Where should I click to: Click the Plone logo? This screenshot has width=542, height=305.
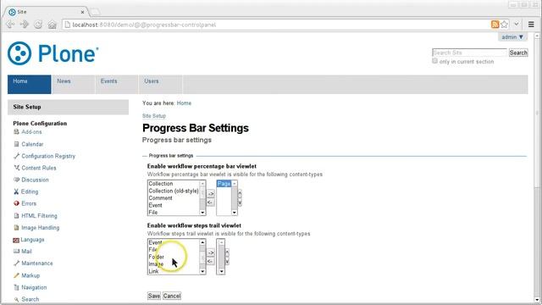pos(53,53)
